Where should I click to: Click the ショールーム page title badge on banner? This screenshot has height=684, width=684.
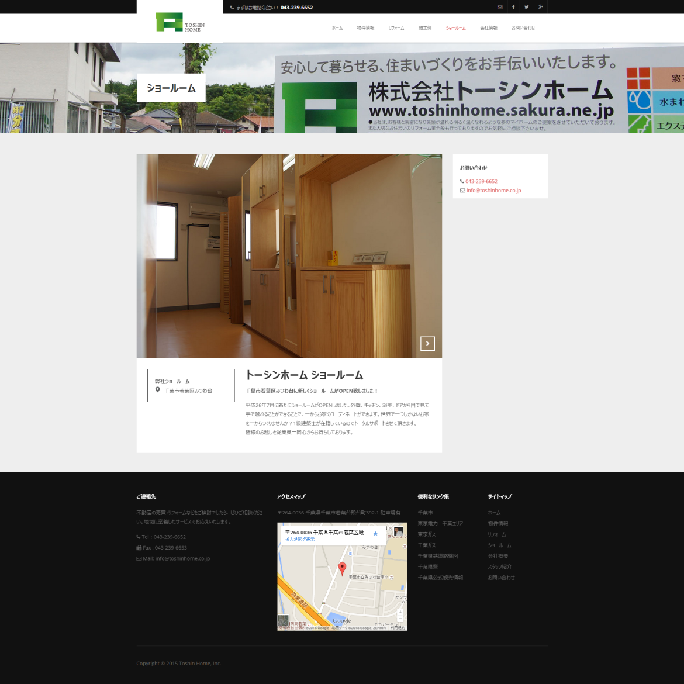coord(171,88)
